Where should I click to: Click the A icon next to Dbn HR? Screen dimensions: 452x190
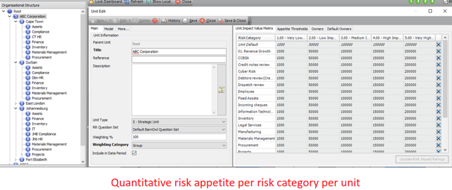[x=28, y=78]
